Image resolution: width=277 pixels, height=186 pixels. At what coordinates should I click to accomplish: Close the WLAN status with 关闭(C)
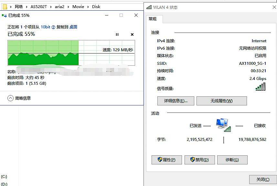click(263, 180)
